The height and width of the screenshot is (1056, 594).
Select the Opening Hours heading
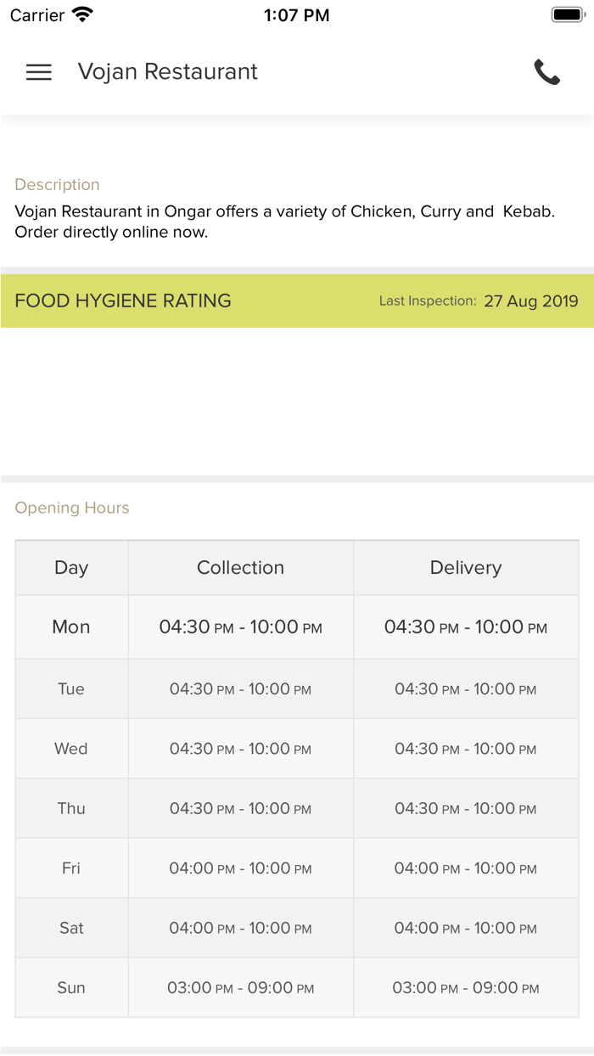tap(71, 507)
